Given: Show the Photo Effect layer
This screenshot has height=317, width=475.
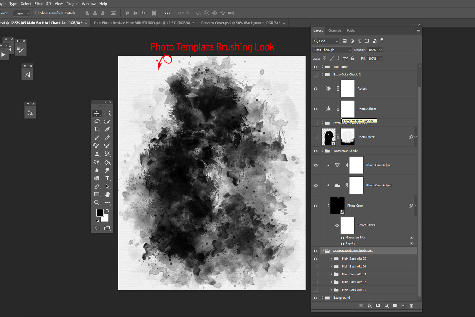Looking at the screenshot, I should (x=316, y=137).
